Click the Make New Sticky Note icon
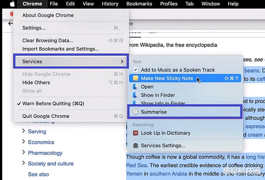The height and width of the screenshot is (180, 265). coord(136,78)
